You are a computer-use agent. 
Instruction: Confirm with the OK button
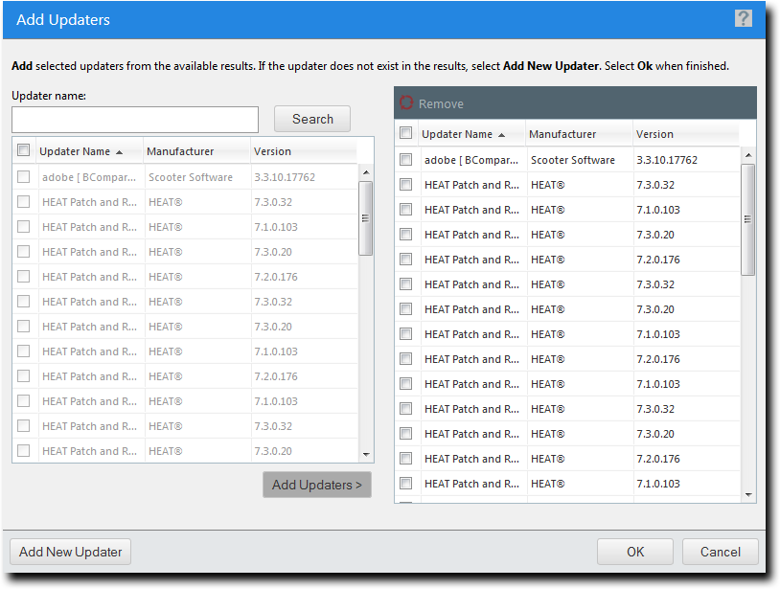(635, 552)
